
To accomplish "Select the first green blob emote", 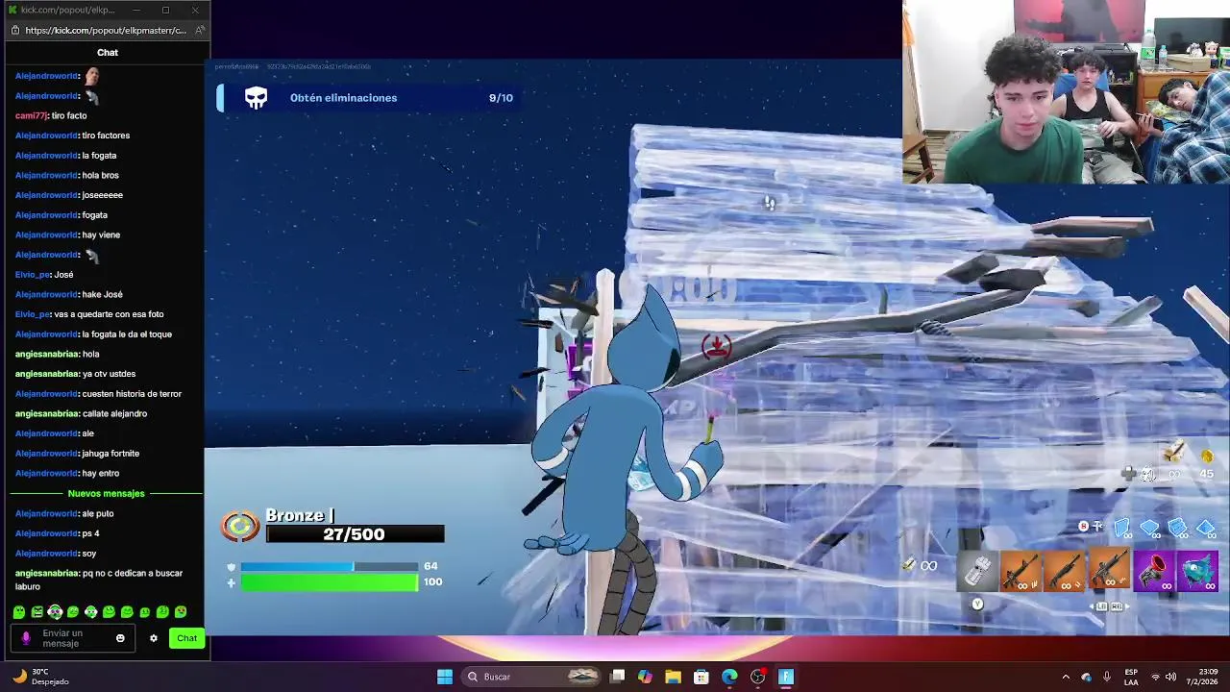I will tap(19, 612).
